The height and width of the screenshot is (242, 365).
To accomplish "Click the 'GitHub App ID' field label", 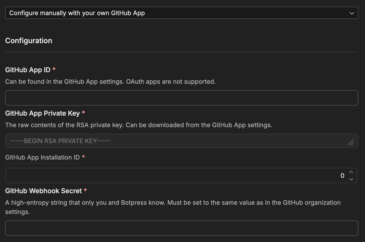I will pos(28,70).
